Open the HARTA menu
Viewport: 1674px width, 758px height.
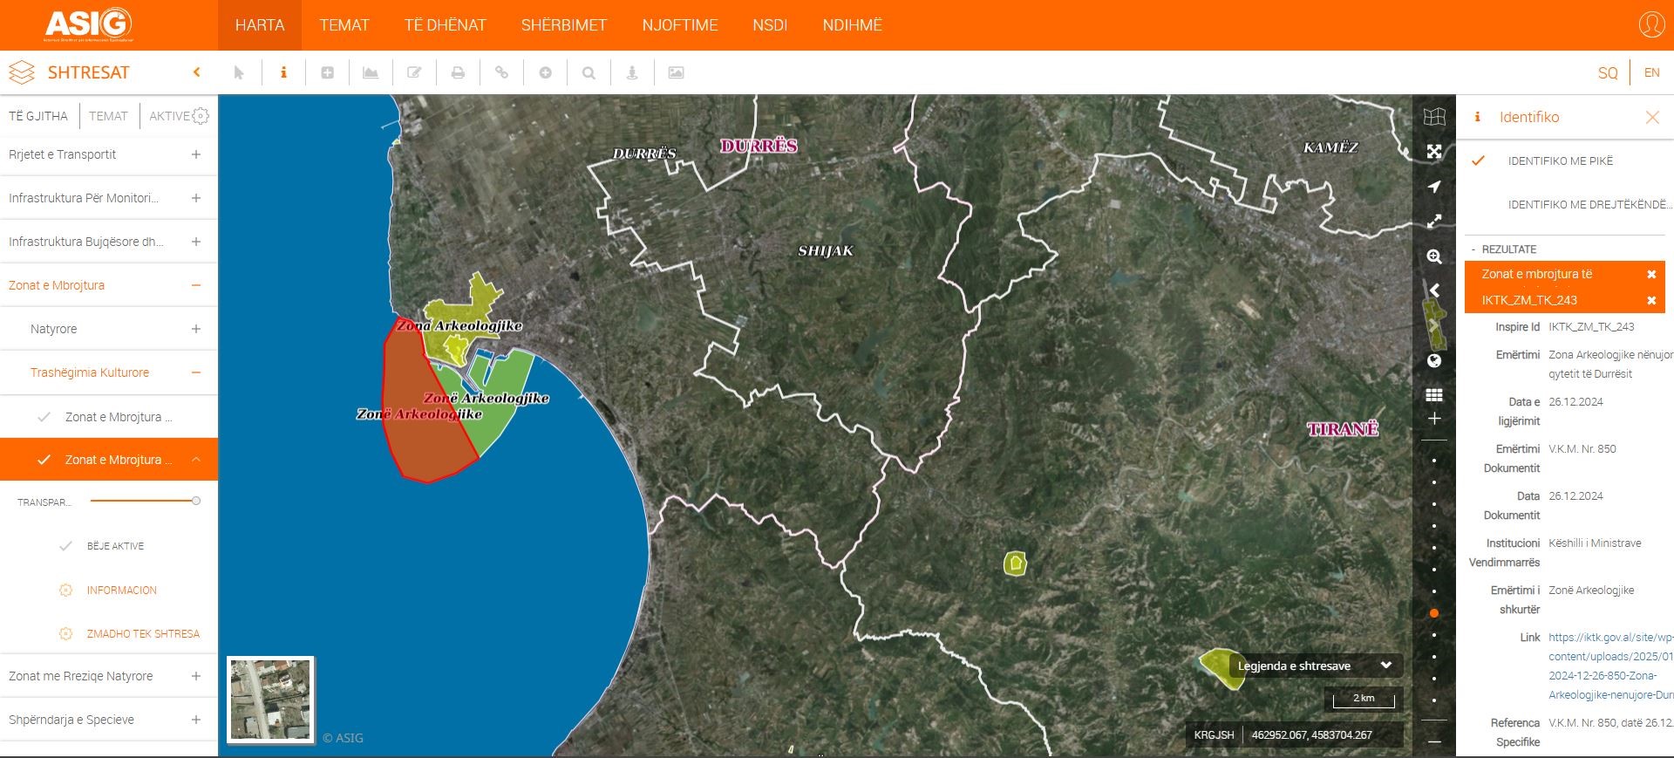point(260,25)
